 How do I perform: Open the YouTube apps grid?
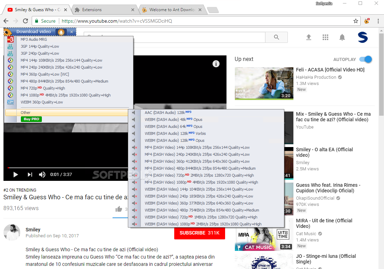coord(325,37)
